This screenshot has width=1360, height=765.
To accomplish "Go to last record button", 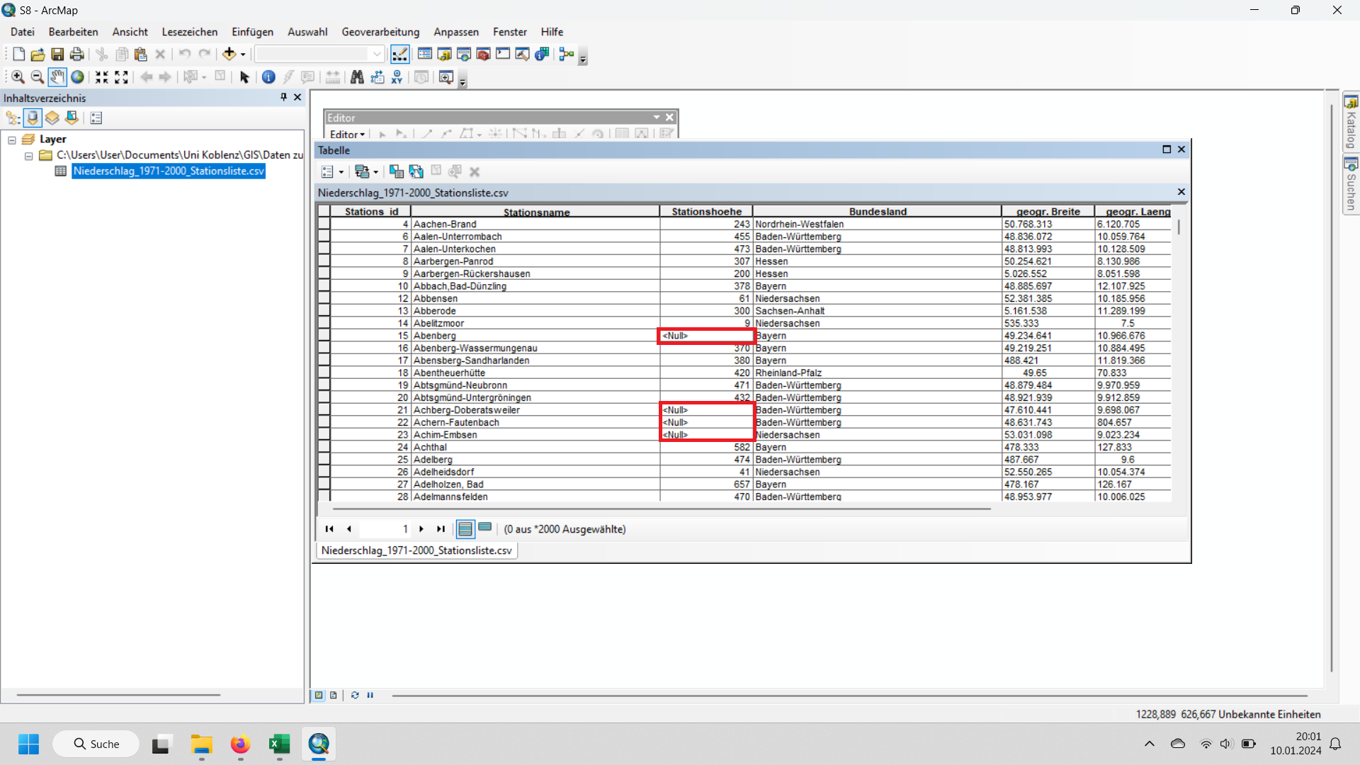I will [441, 529].
